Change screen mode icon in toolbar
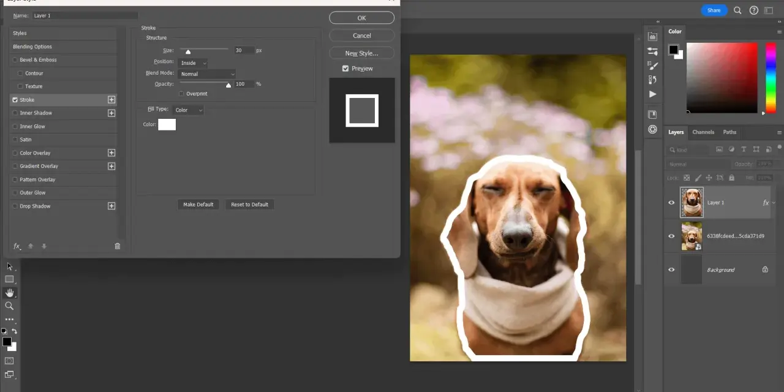This screenshot has width=784, height=392. [x=9, y=374]
